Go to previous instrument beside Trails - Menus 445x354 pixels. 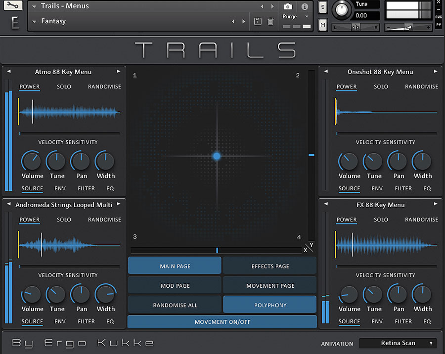[x=262, y=6]
